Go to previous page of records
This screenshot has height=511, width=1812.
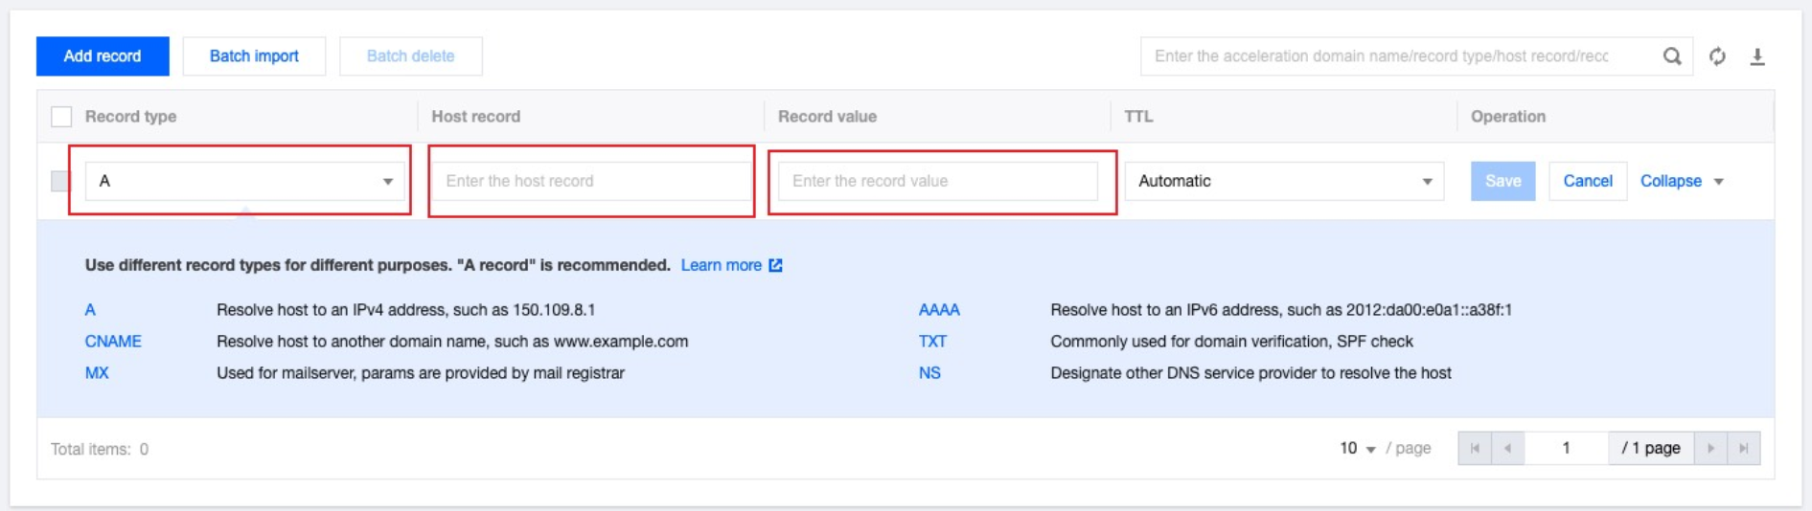pos(1507,448)
